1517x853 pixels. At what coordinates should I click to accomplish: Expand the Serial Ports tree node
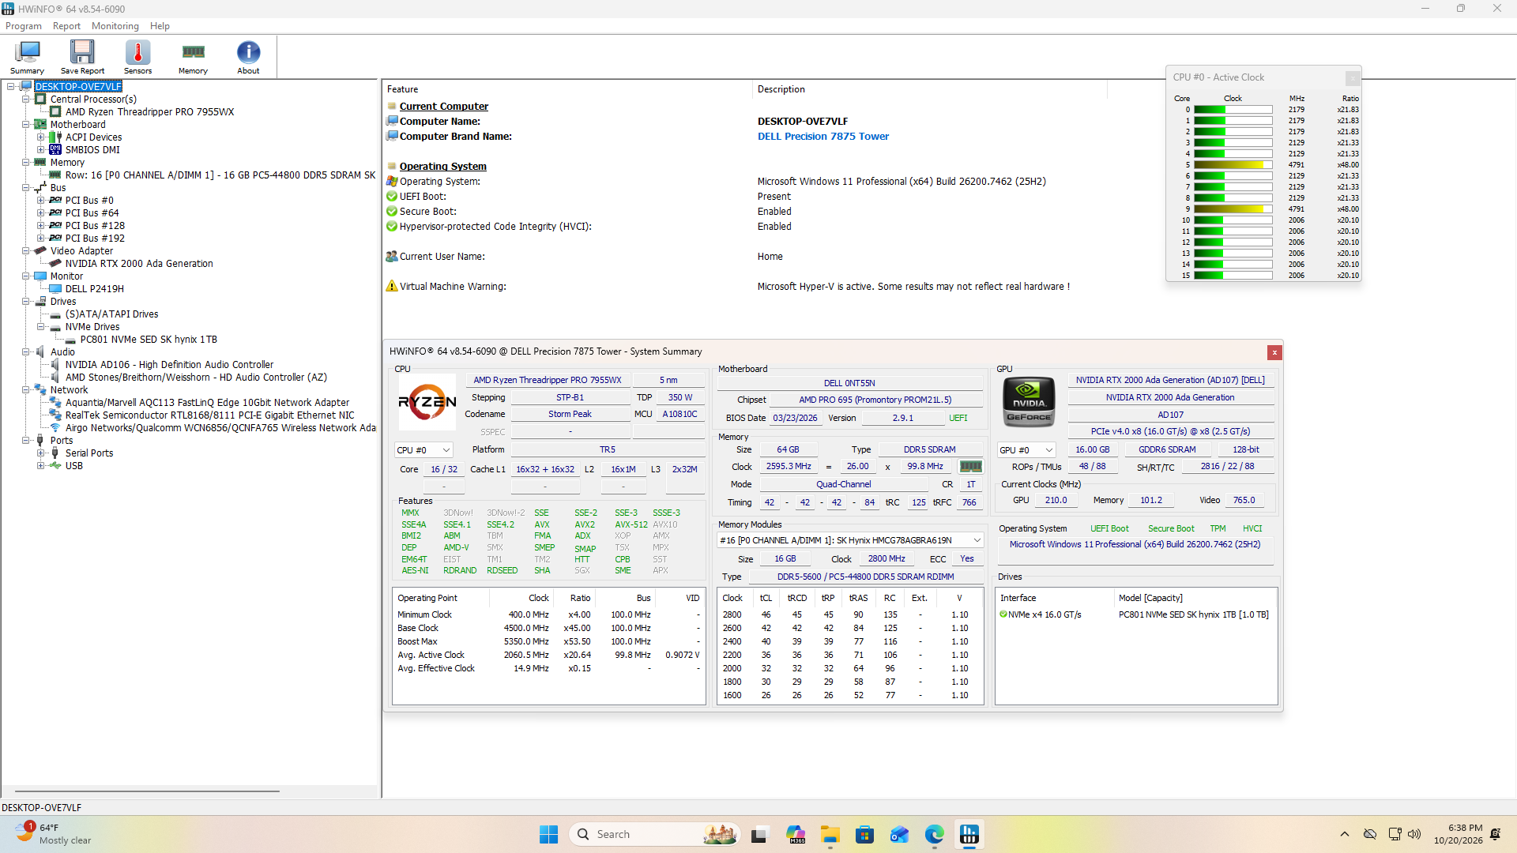(x=41, y=453)
